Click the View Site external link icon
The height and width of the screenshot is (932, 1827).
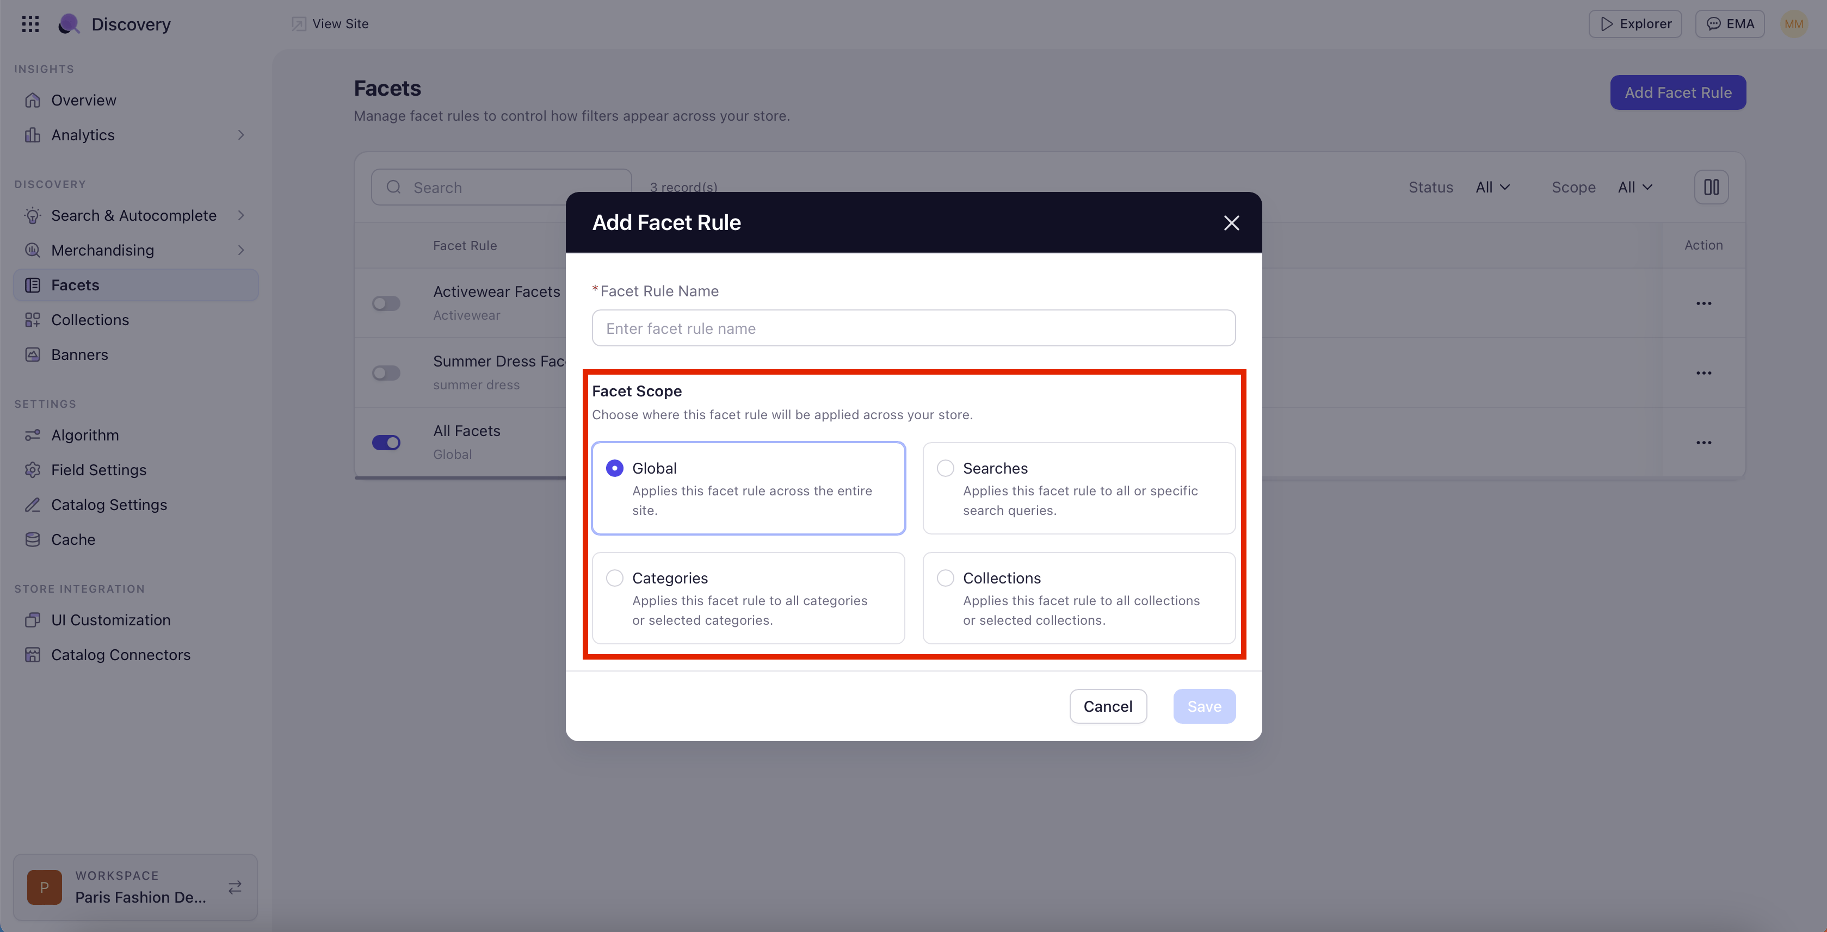point(299,24)
